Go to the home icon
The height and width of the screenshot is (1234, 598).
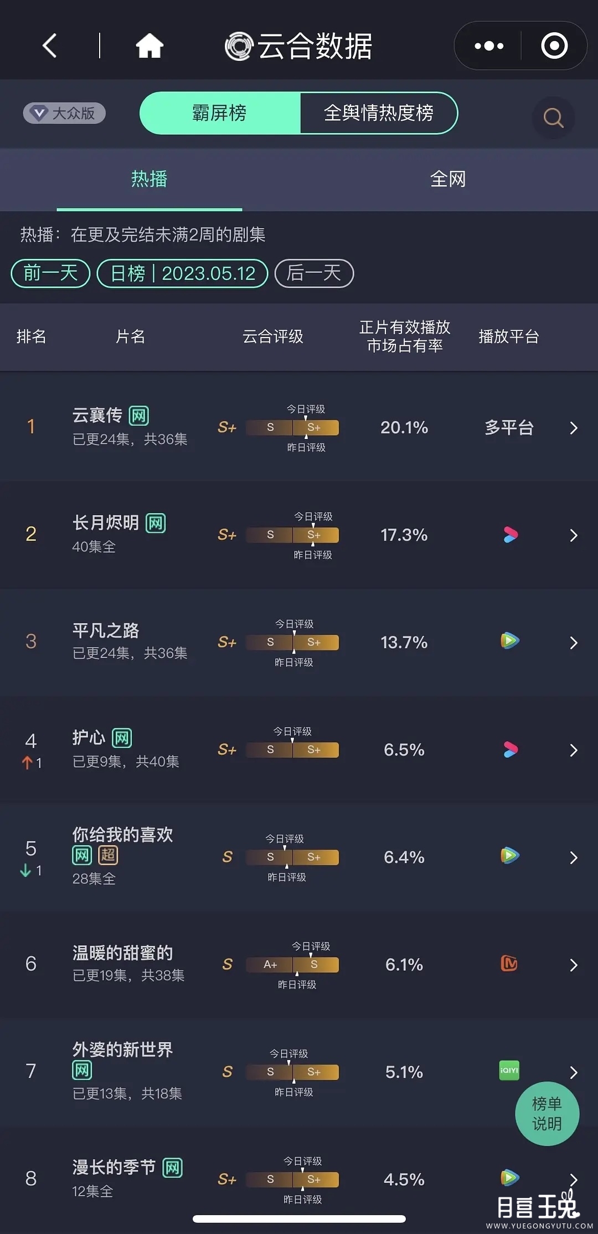tap(149, 45)
